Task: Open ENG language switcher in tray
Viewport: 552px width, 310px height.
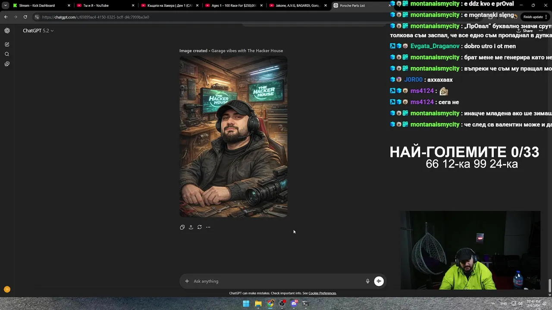Action: [503, 304]
